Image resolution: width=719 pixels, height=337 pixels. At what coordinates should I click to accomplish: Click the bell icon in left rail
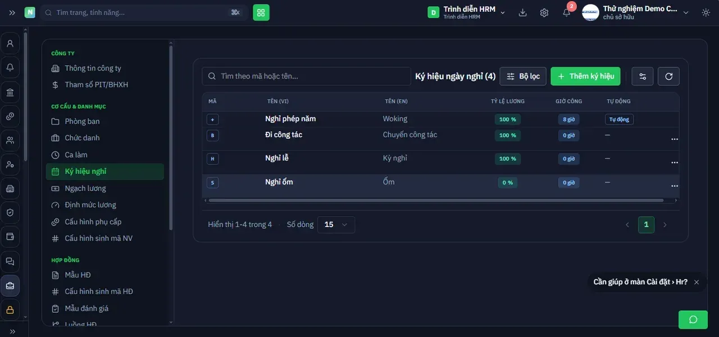[x=10, y=68]
